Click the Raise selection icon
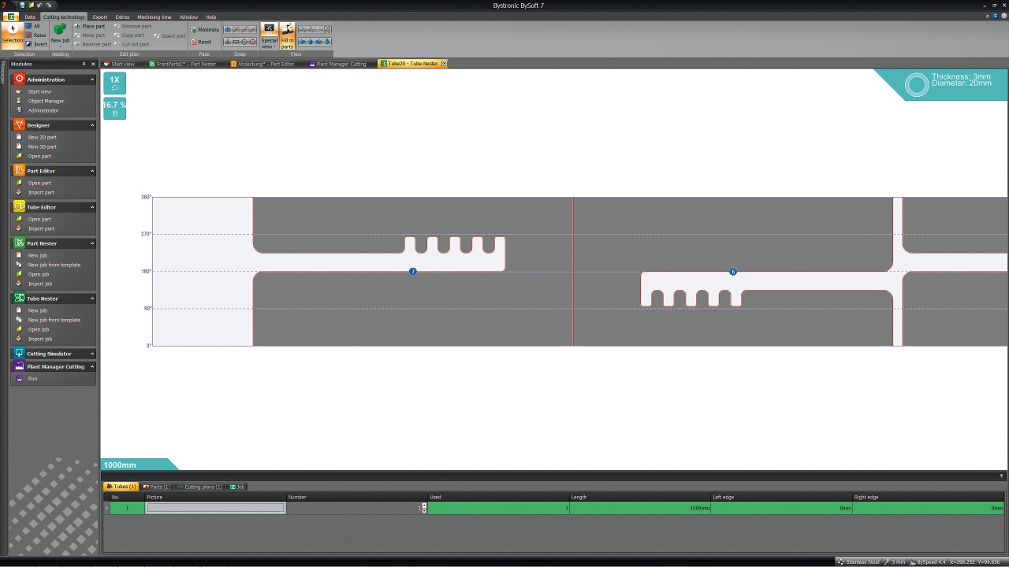Image resolution: width=1009 pixels, height=567 pixels. [36, 35]
